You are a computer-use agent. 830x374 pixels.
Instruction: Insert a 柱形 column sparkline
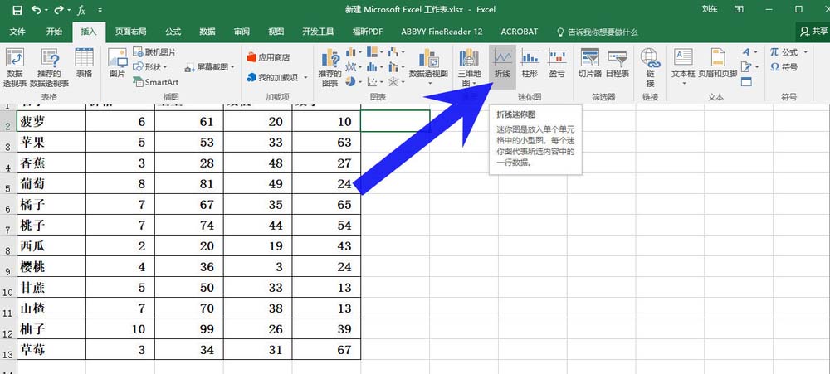pyautogui.click(x=530, y=64)
